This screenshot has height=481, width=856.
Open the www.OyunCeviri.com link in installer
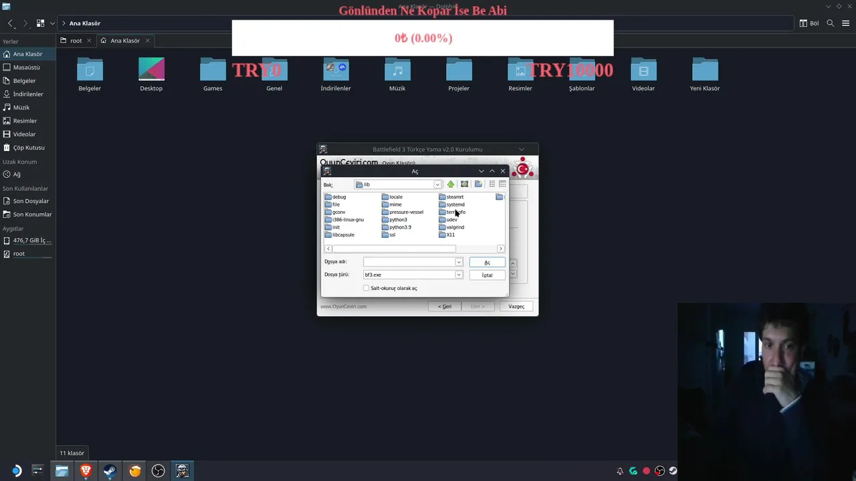coord(343,307)
